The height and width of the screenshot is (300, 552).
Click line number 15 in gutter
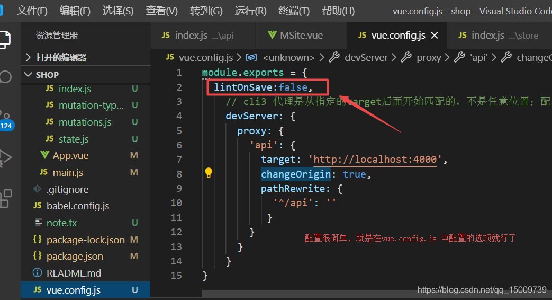(176, 275)
